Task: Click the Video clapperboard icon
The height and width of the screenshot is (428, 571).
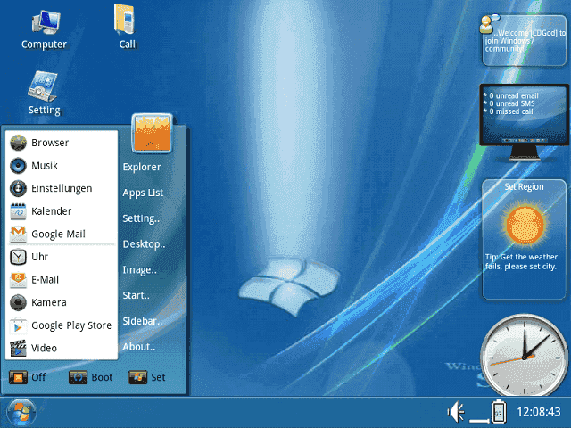Action: 18,349
